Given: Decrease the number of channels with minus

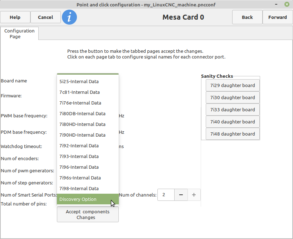Looking at the screenshot, I should [x=181, y=195].
